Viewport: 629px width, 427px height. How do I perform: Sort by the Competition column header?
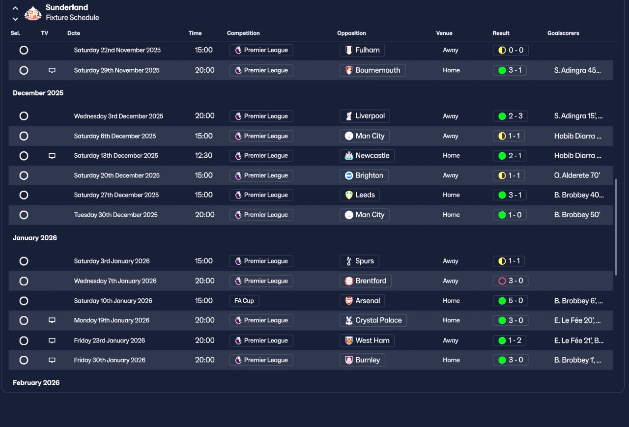click(243, 33)
